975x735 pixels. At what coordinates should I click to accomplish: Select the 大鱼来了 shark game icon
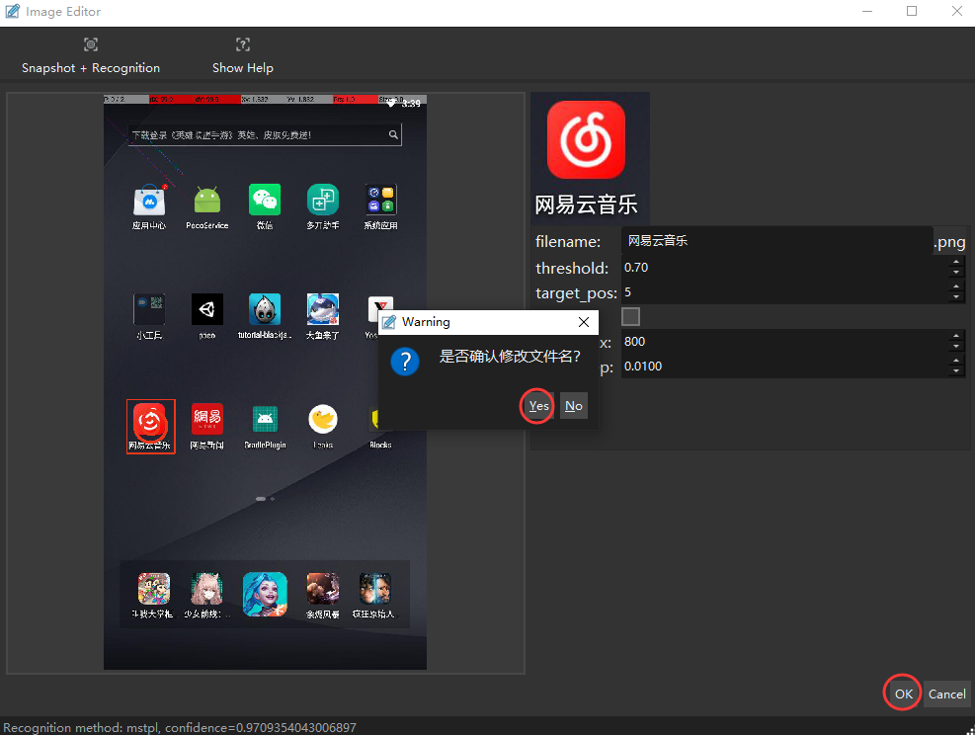click(x=323, y=309)
